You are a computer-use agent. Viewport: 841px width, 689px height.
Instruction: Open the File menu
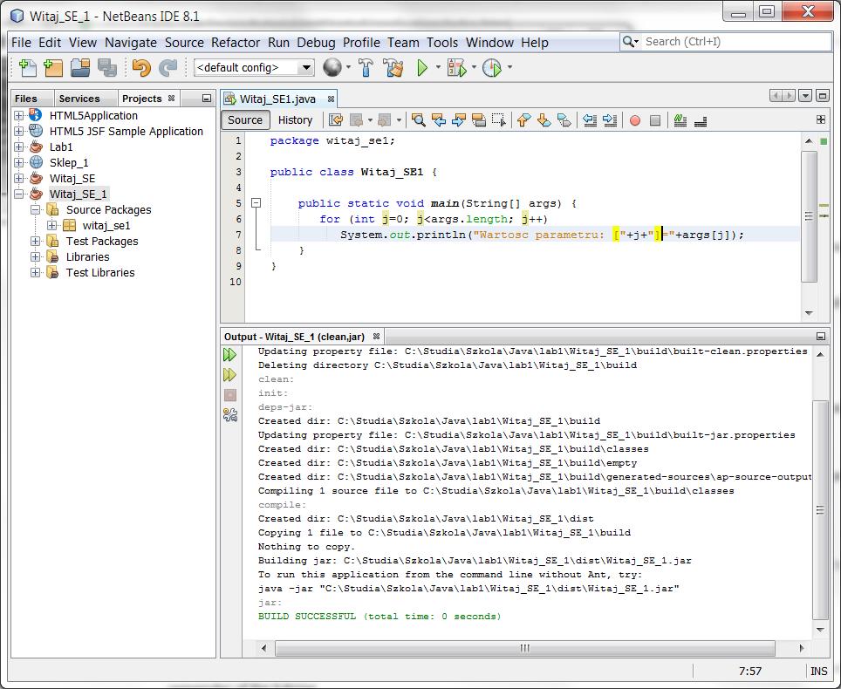(x=21, y=43)
